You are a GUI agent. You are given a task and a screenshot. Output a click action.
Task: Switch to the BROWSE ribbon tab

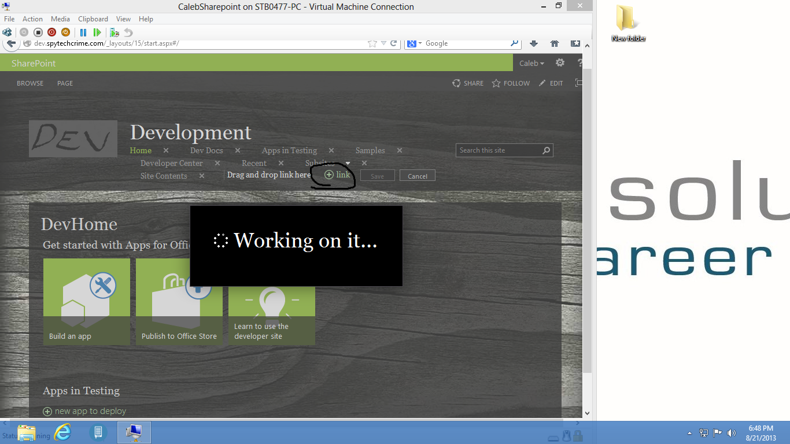(30, 83)
